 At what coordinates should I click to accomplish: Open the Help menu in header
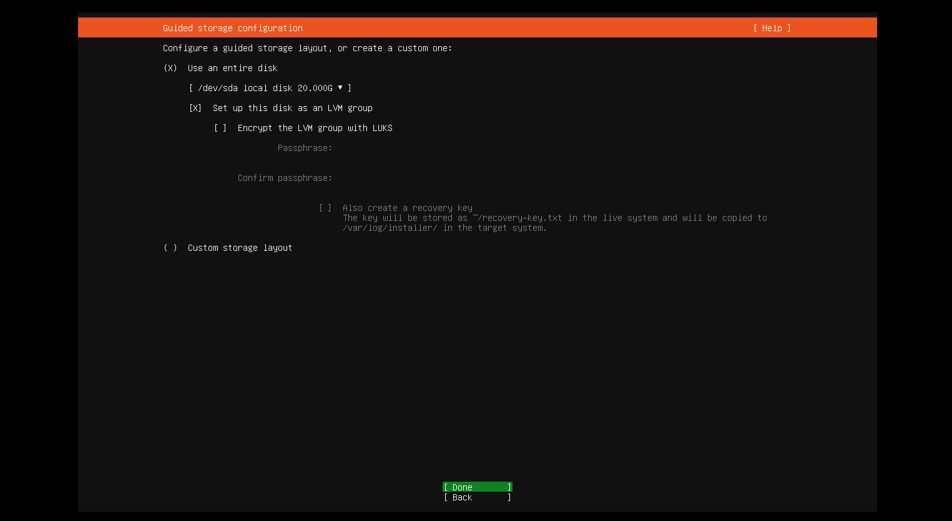(x=772, y=28)
